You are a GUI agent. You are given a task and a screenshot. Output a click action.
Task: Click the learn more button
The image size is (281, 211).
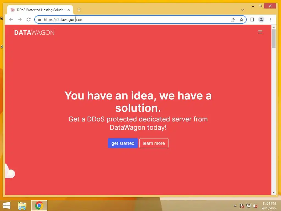[x=154, y=143]
